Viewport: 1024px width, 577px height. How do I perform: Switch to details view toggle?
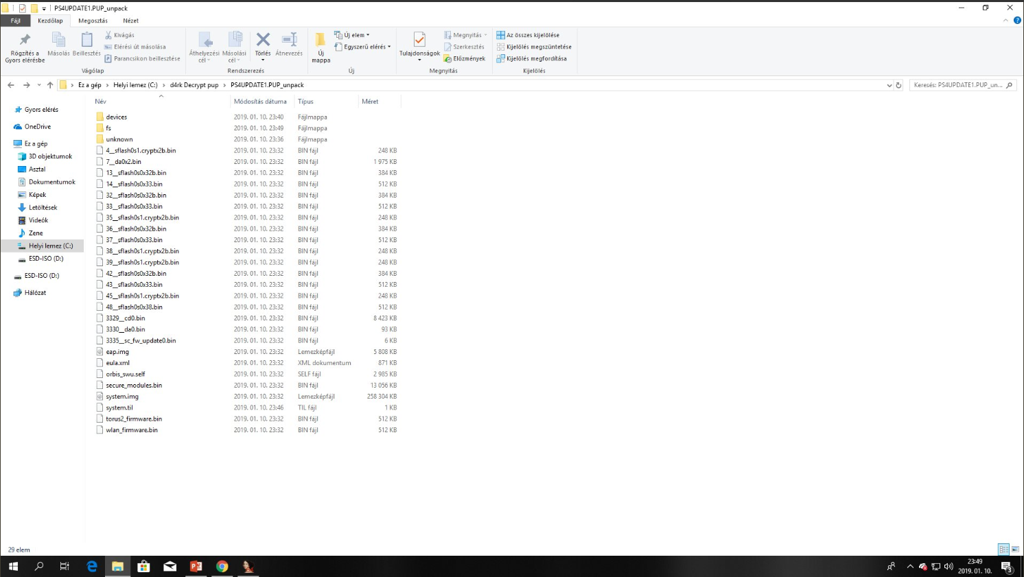click(x=1003, y=550)
